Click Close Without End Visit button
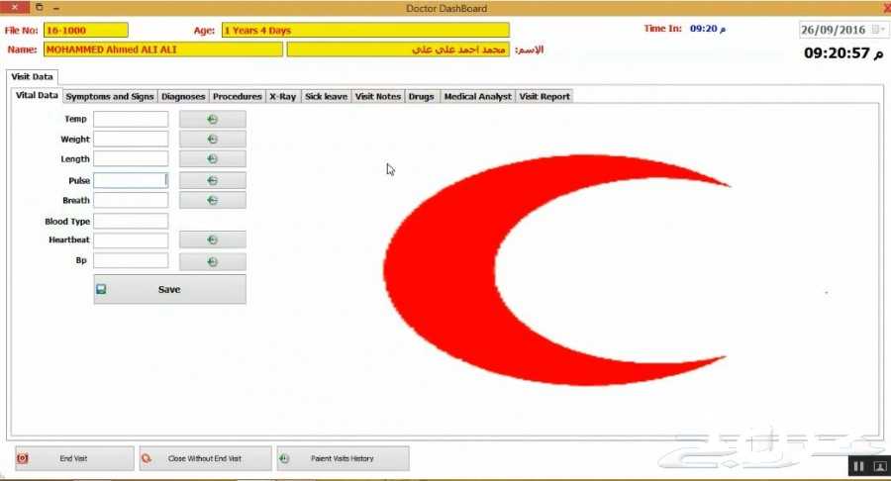Image resolution: width=891 pixels, height=481 pixels. point(205,458)
